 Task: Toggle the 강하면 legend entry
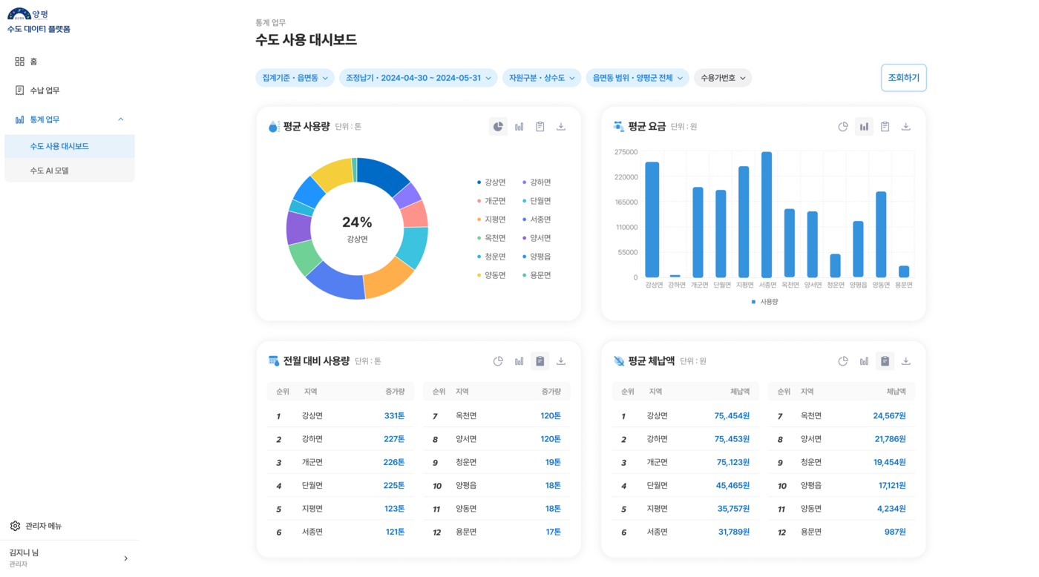pos(537,182)
